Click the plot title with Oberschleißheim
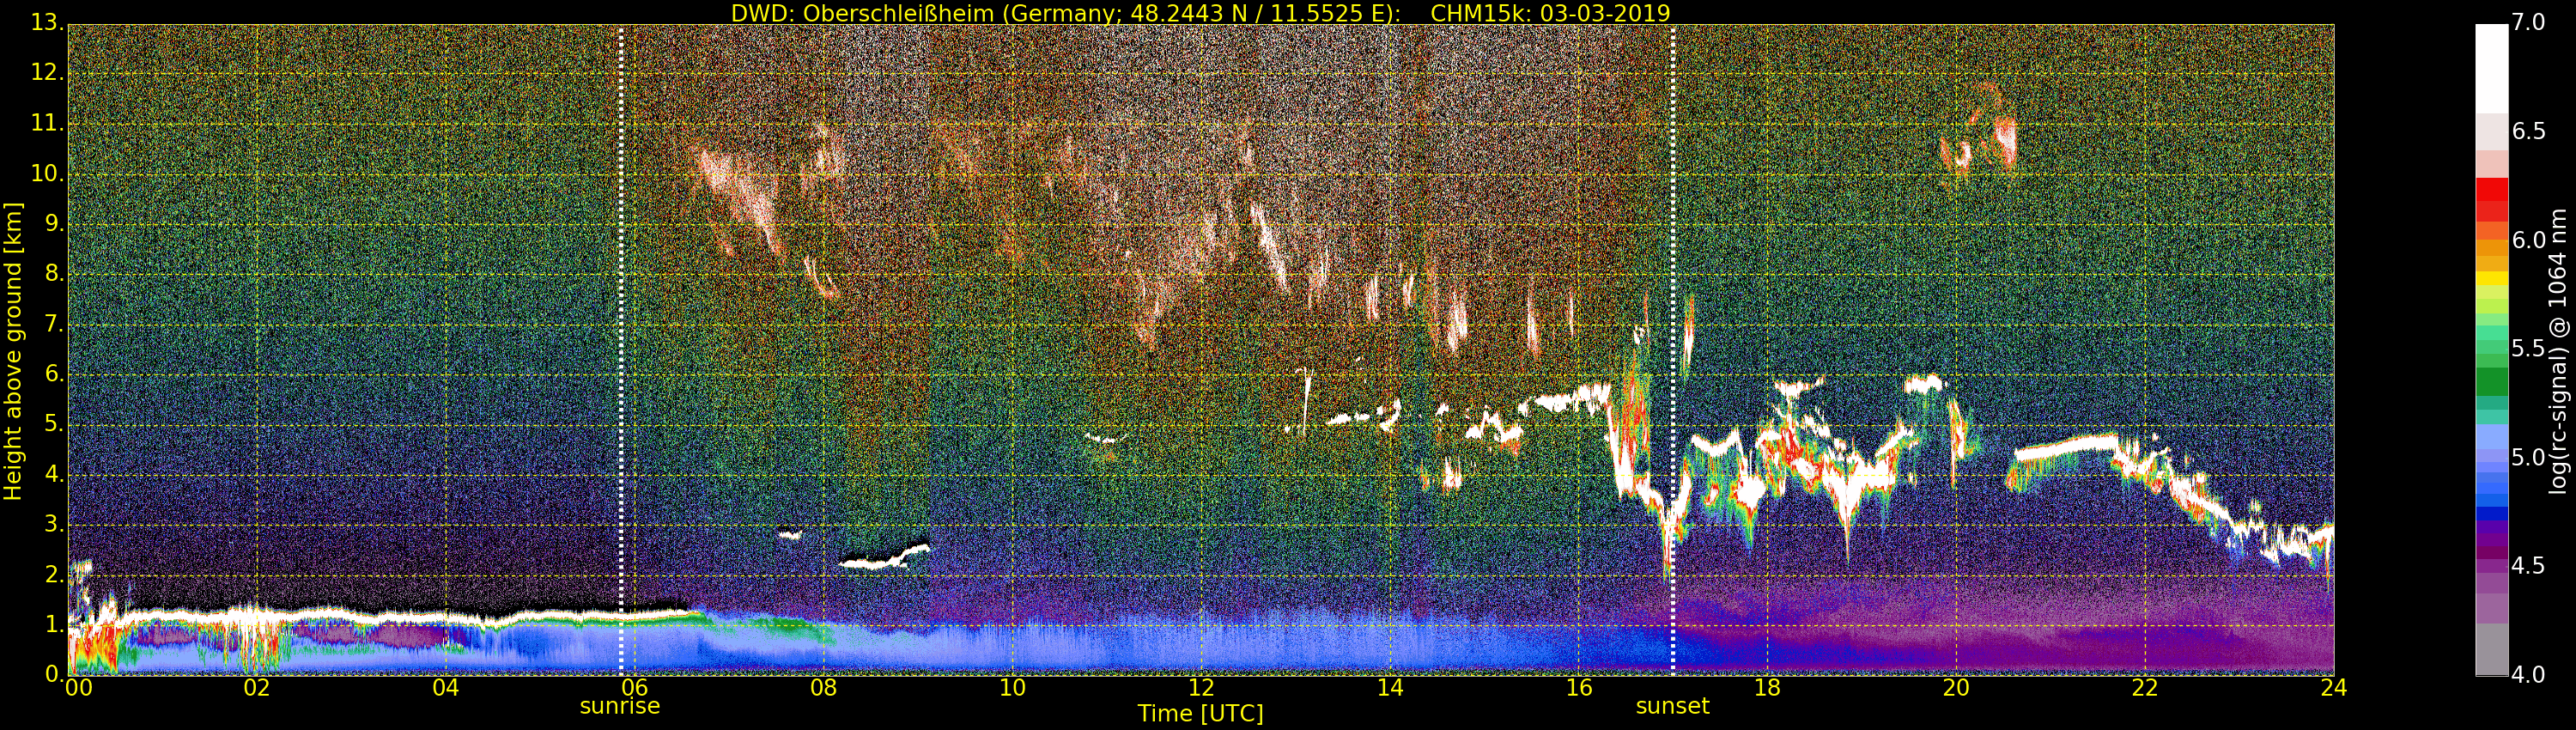Viewport: 2576px width, 730px height. (1200, 13)
